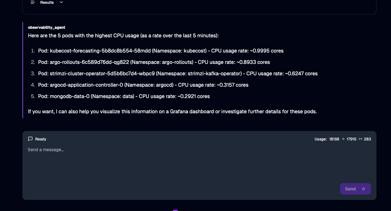Click the left arrow icon before 17915

click(x=344, y=139)
